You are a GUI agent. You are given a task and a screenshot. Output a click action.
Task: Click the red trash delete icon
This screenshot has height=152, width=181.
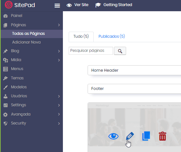162,136
